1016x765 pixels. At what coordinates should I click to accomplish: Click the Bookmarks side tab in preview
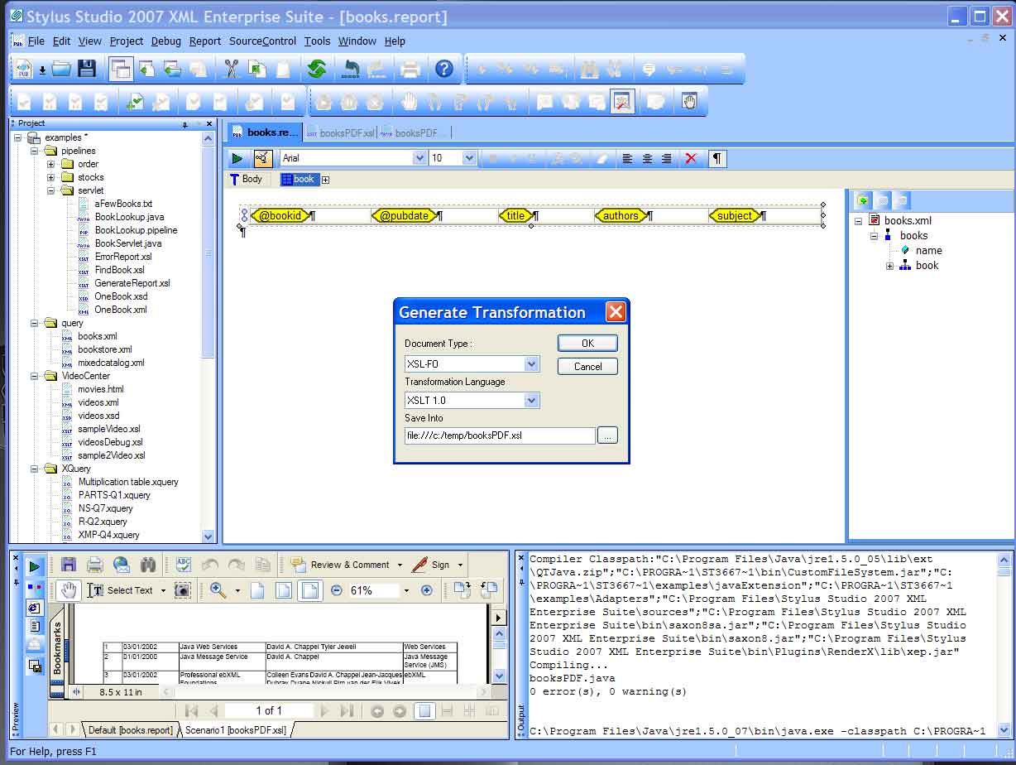pos(57,648)
